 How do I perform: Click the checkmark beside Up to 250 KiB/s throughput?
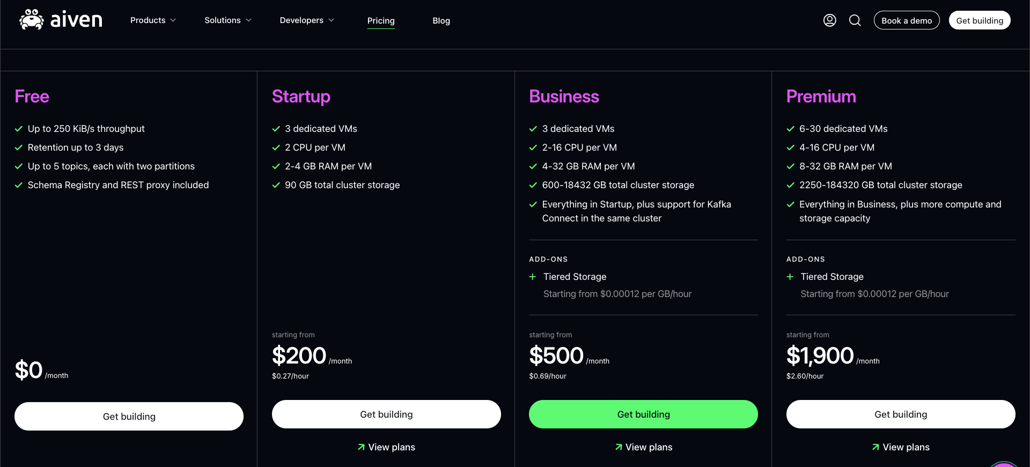19,129
